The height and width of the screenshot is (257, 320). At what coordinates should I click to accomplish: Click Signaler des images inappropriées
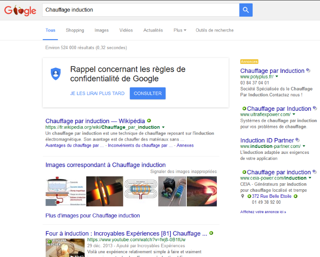pyautogui.click(x=183, y=171)
